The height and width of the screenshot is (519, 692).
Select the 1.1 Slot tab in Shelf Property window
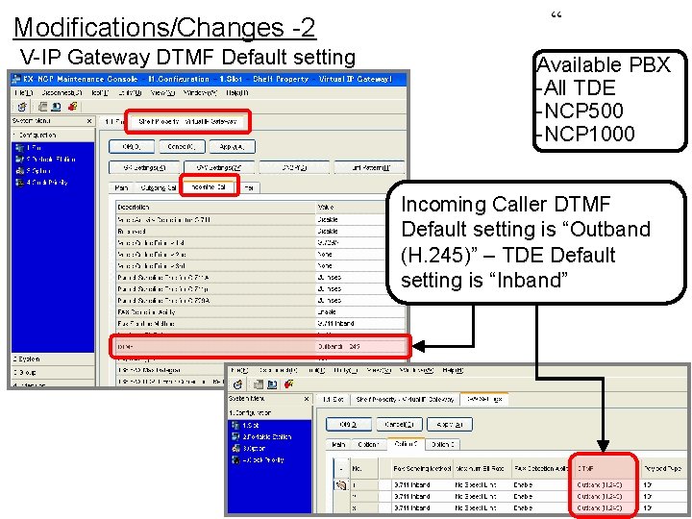click(113, 121)
